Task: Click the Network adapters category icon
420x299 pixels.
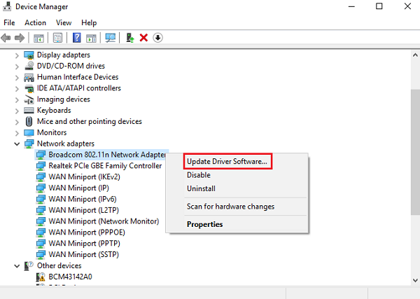Action: (29, 144)
